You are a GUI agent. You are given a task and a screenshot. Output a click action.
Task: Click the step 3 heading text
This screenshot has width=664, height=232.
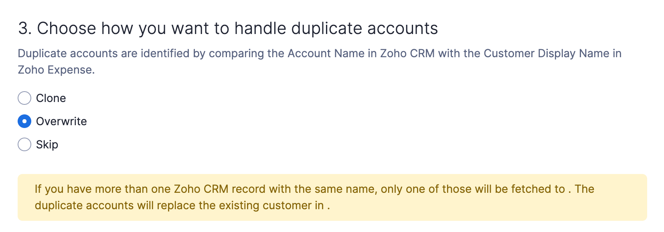tap(229, 28)
